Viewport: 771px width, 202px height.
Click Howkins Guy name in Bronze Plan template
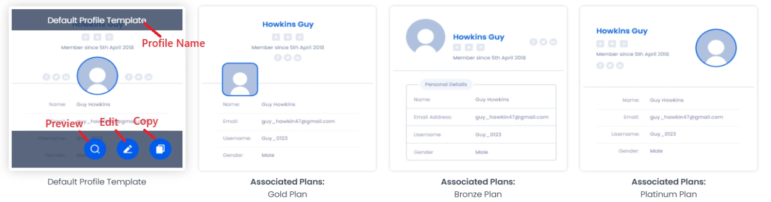(478, 37)
